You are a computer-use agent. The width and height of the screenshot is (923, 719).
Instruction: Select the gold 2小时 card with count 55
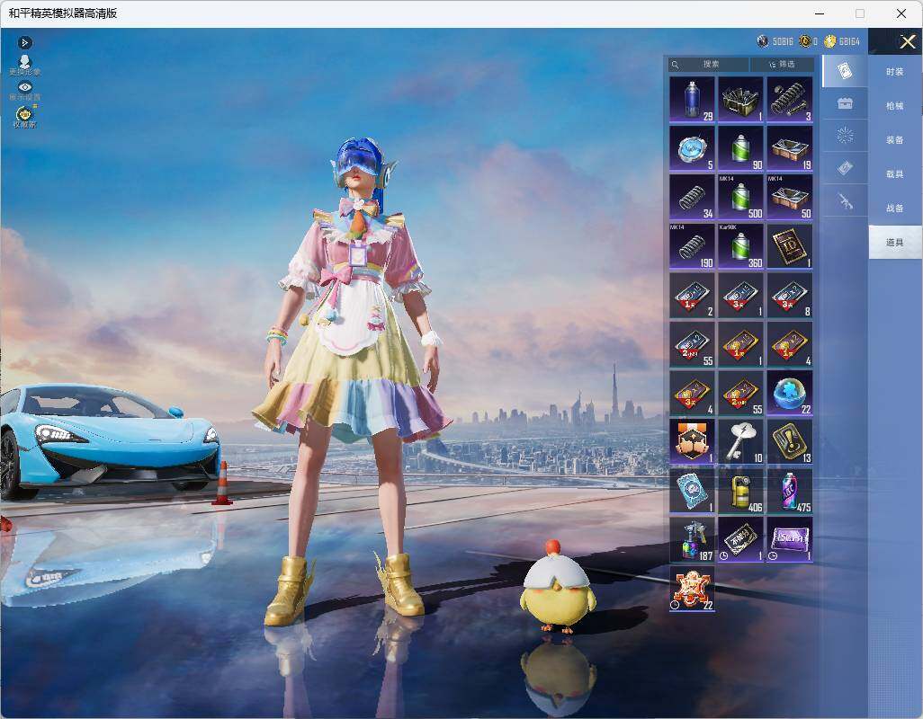tap(740, 393)
